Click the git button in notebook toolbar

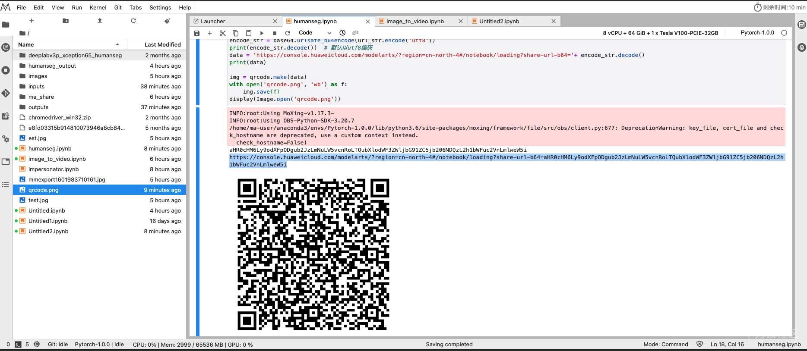355,33
